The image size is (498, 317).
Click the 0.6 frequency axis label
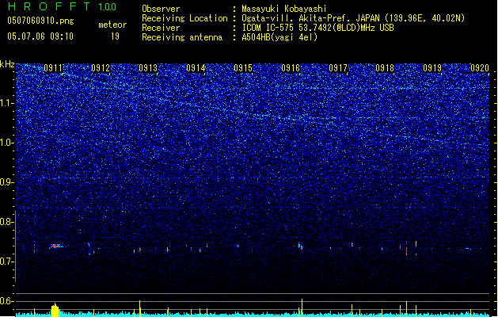(x=7, y=301)
